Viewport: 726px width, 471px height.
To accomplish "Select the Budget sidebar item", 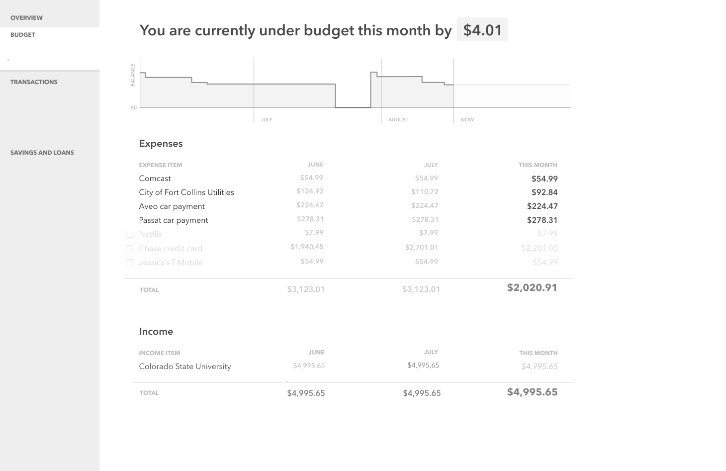I will [23, 35].
